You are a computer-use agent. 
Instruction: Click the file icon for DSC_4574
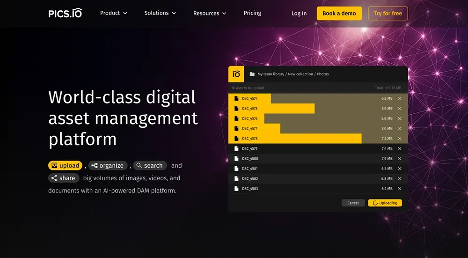click(236, 98)
